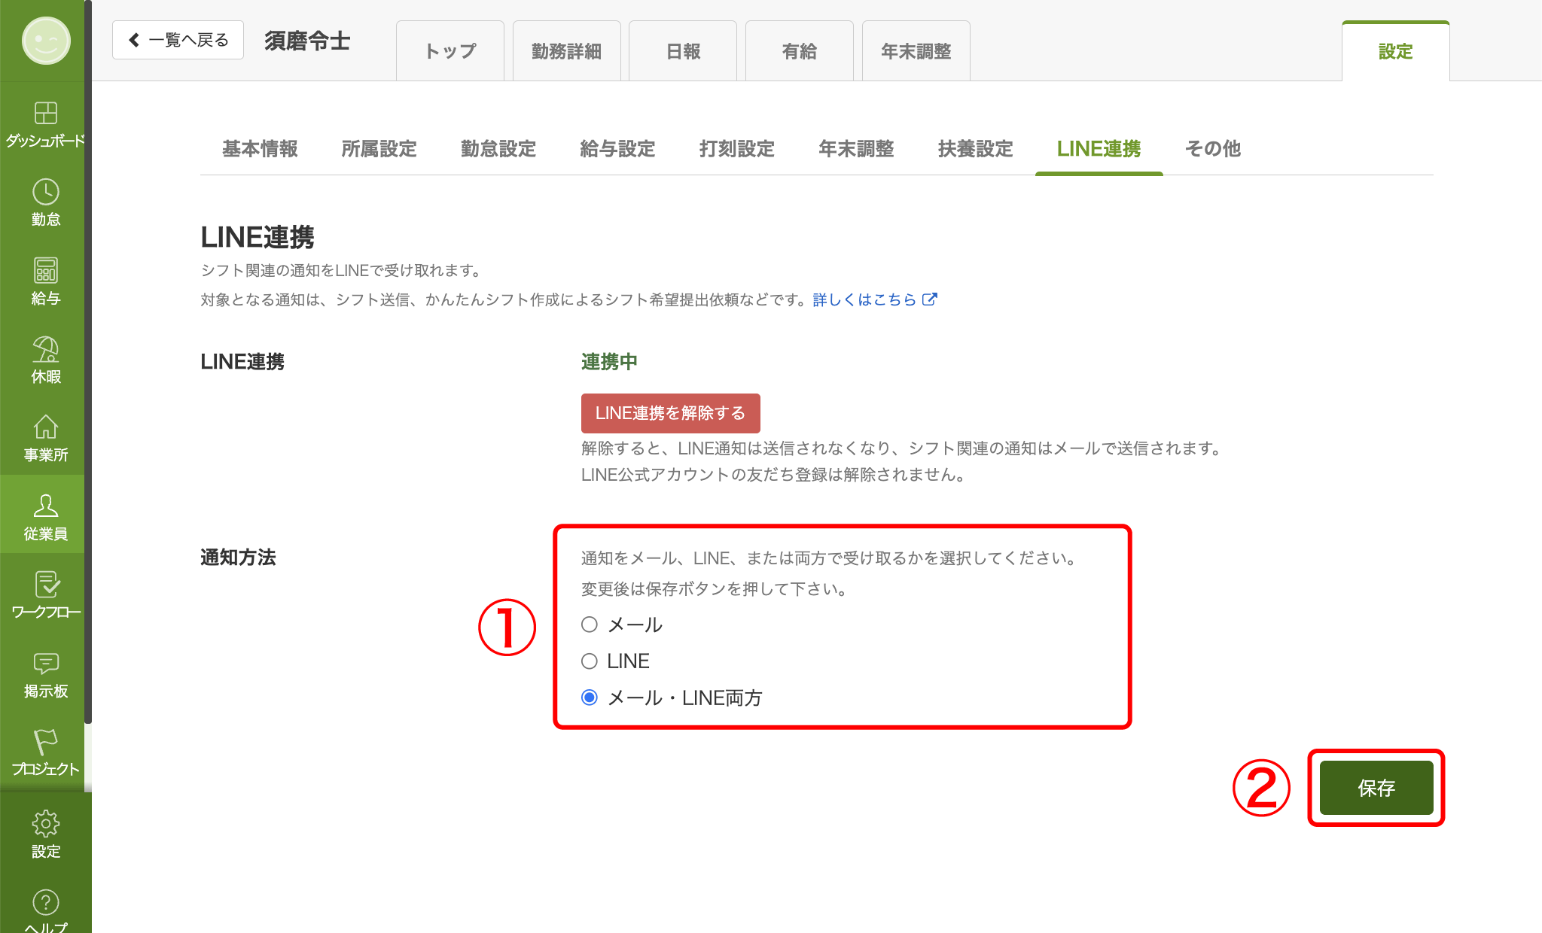1542x933 pixels.
Task: Switch to the 日報 tab
Action: (x=683, y=51)
